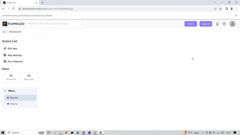
Task: Click the Actors List breadcrumb
Action: [x=15, y=31]
